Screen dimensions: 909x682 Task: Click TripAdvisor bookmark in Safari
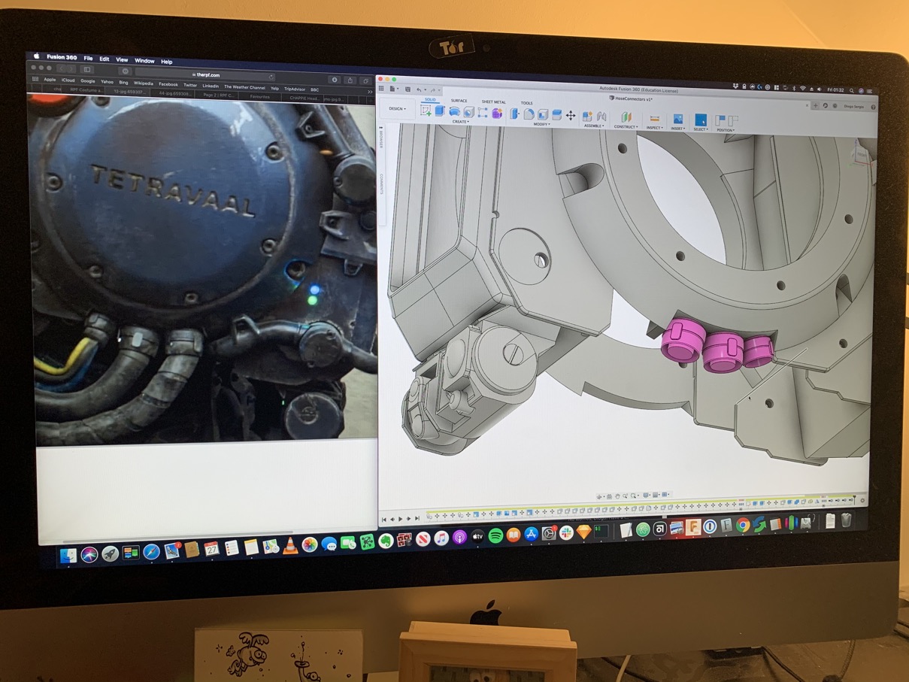pos(295,89)
